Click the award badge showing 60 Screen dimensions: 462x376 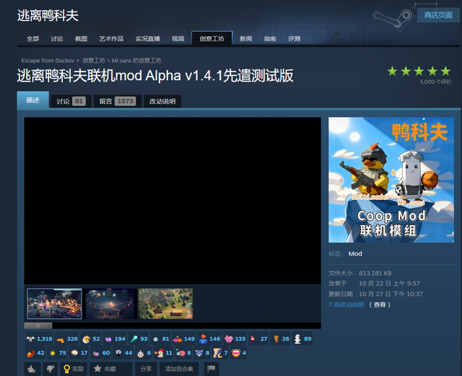(x=101, y=353)
